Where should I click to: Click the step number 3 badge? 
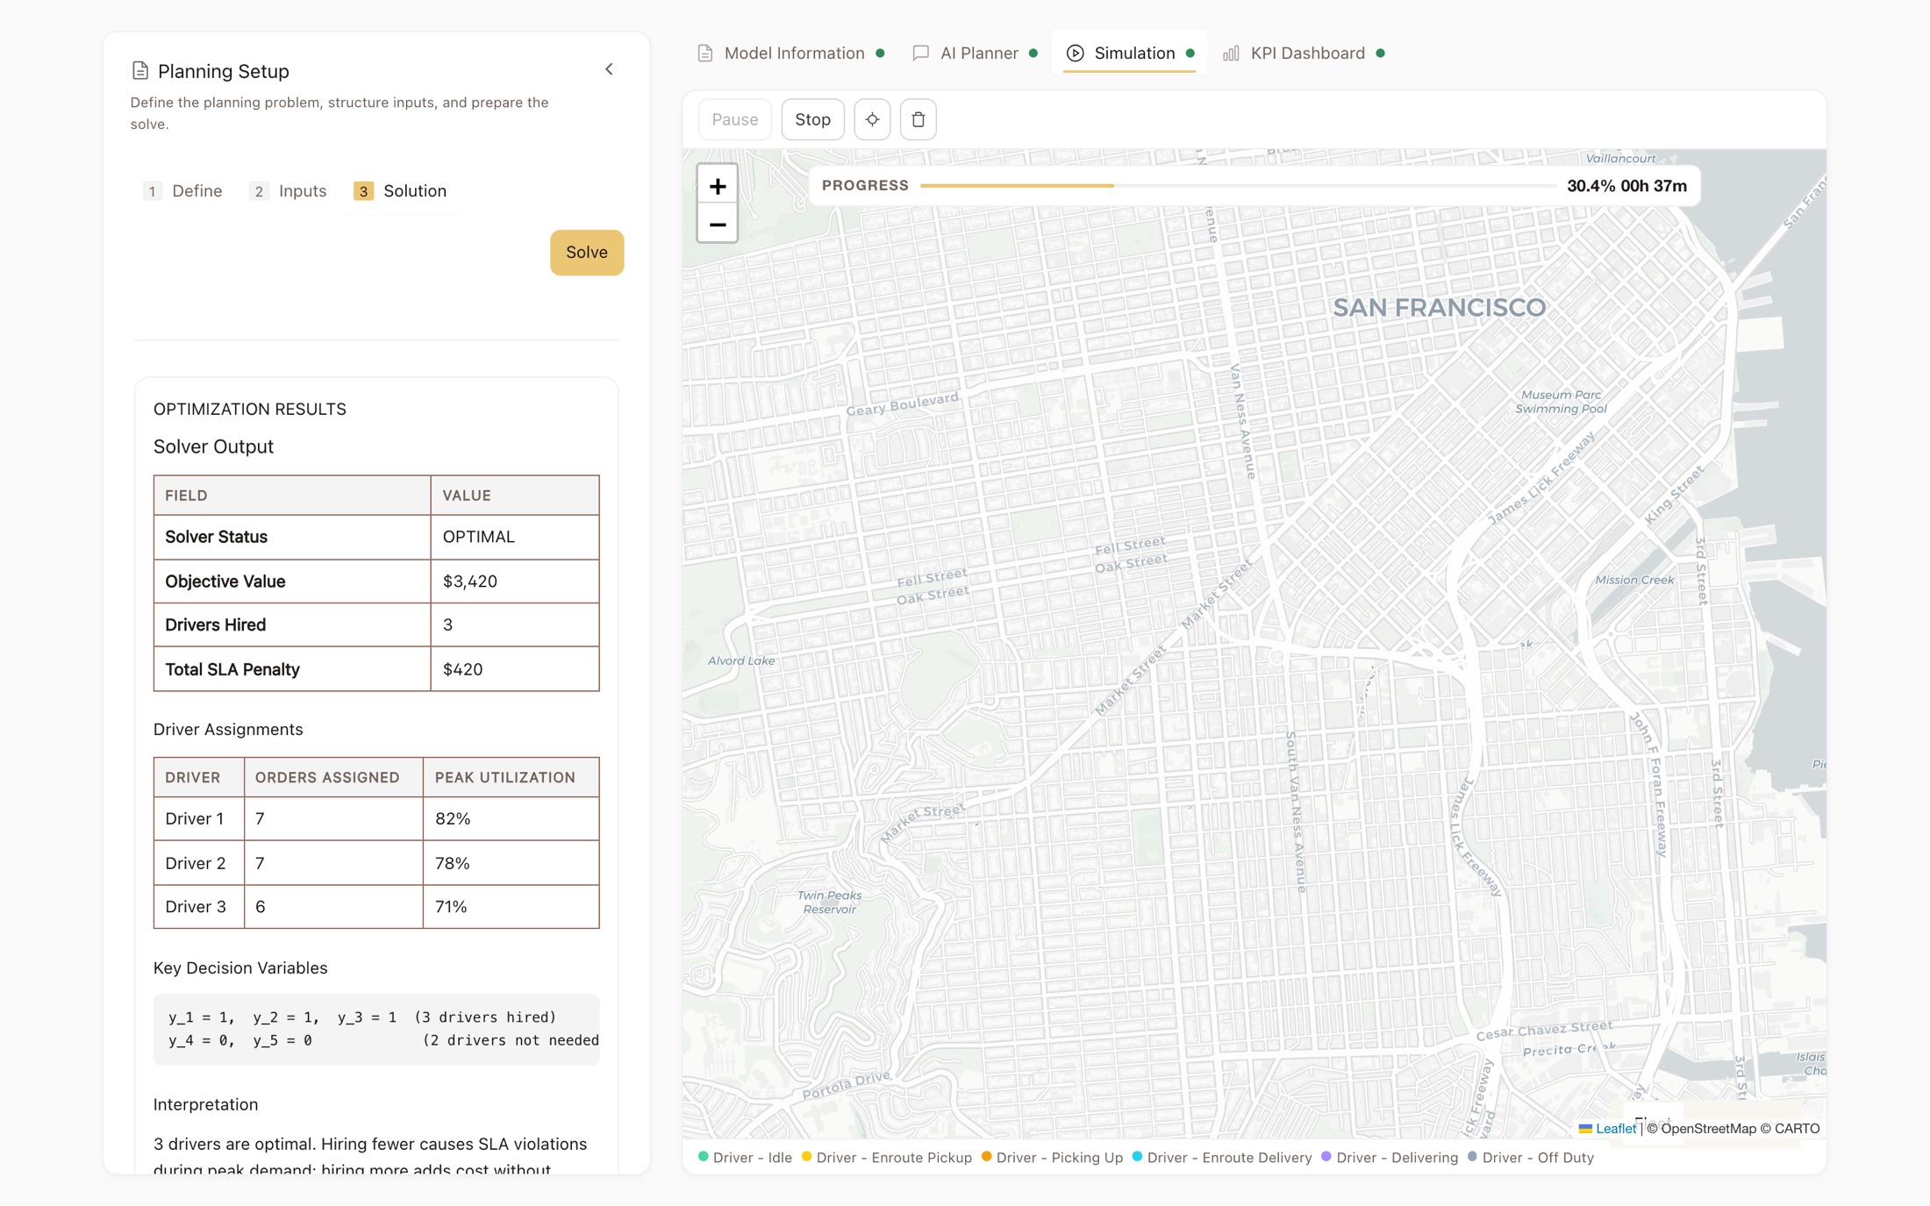pyautogui.click(x=363, y=191)
